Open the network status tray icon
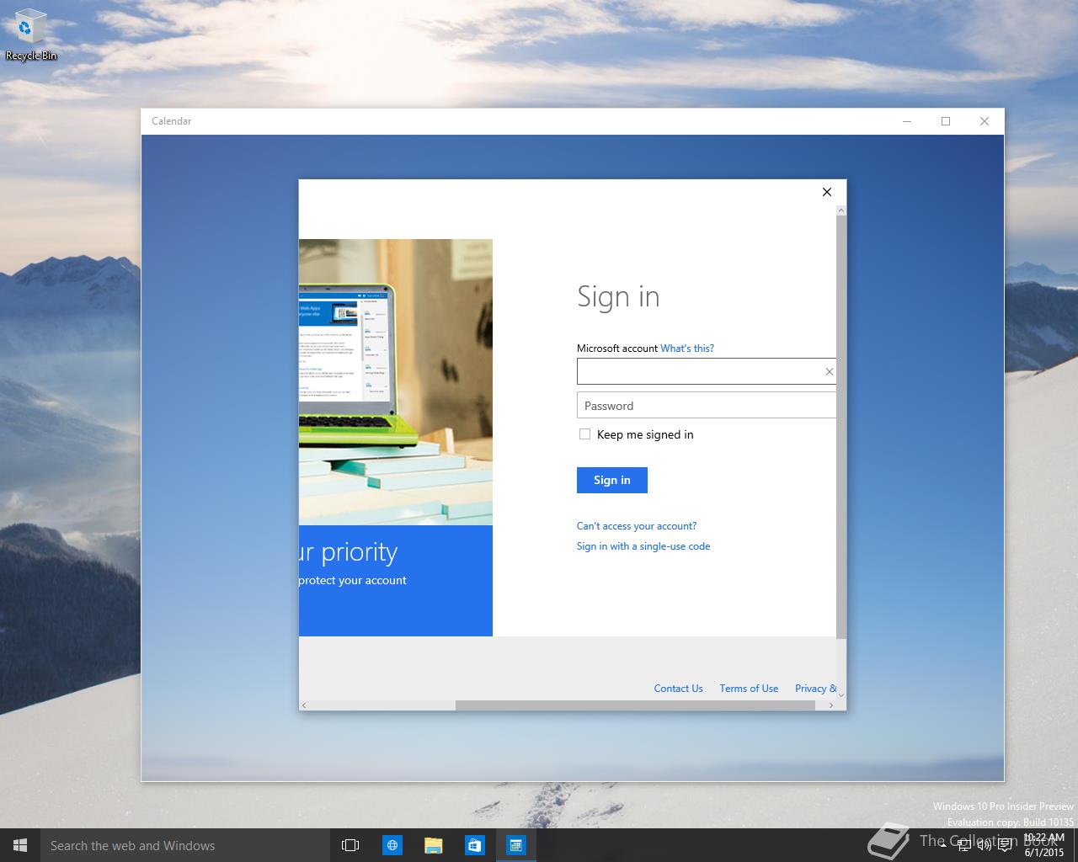 tap(964, 845)
